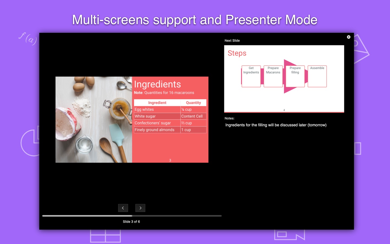Screen dimensions: 390x244
Task: Click the slide progress bar
Action: click(x=132, y=216)
